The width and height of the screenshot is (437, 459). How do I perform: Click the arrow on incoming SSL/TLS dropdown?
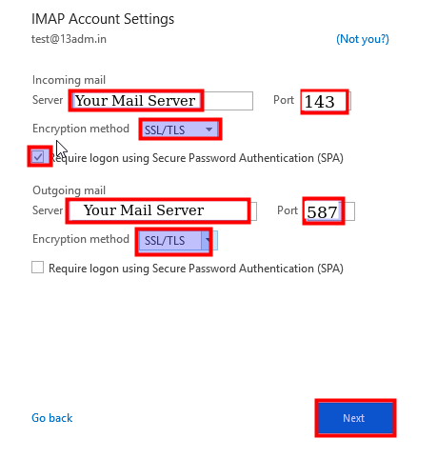coord(209,130)
